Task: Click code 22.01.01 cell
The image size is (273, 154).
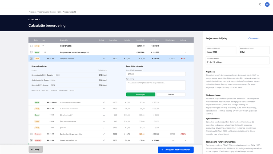Action: coord(50,59)
